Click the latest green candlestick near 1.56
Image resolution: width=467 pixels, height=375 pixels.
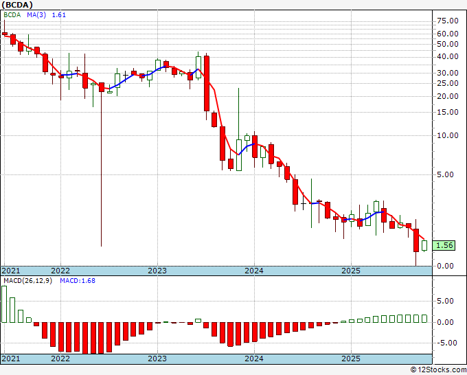pos(424,246)
